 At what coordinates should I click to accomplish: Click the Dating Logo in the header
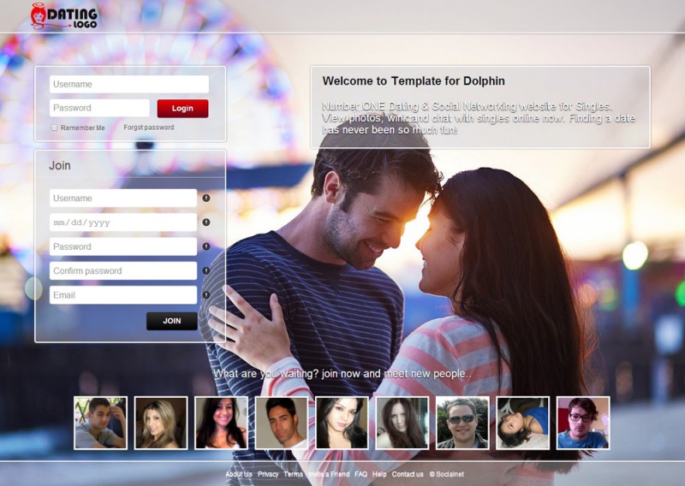pyautogui.click(x=63, y=16)
